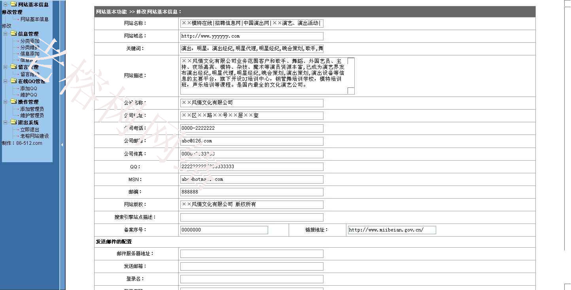Screen dimensions: 571x290
Task: Click folder icon beside 信息管理
Action: click(13, 34)
